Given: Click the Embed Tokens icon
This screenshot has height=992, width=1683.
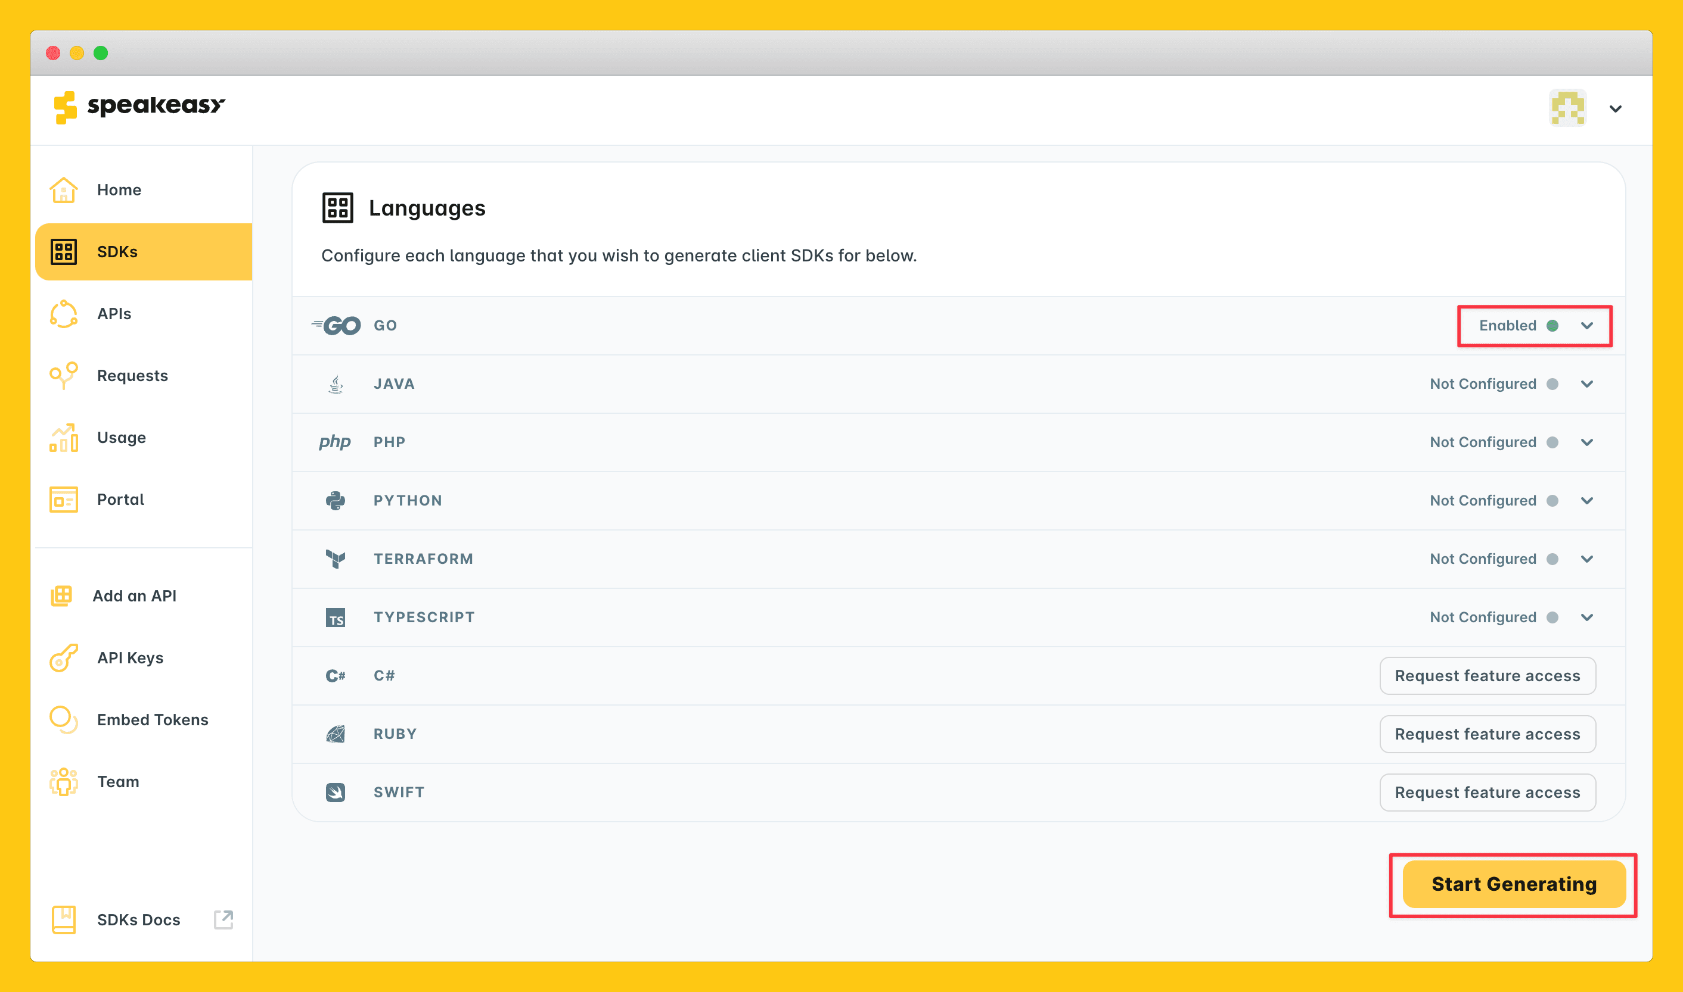Looking at the screenshot, I should coord(64,720).
